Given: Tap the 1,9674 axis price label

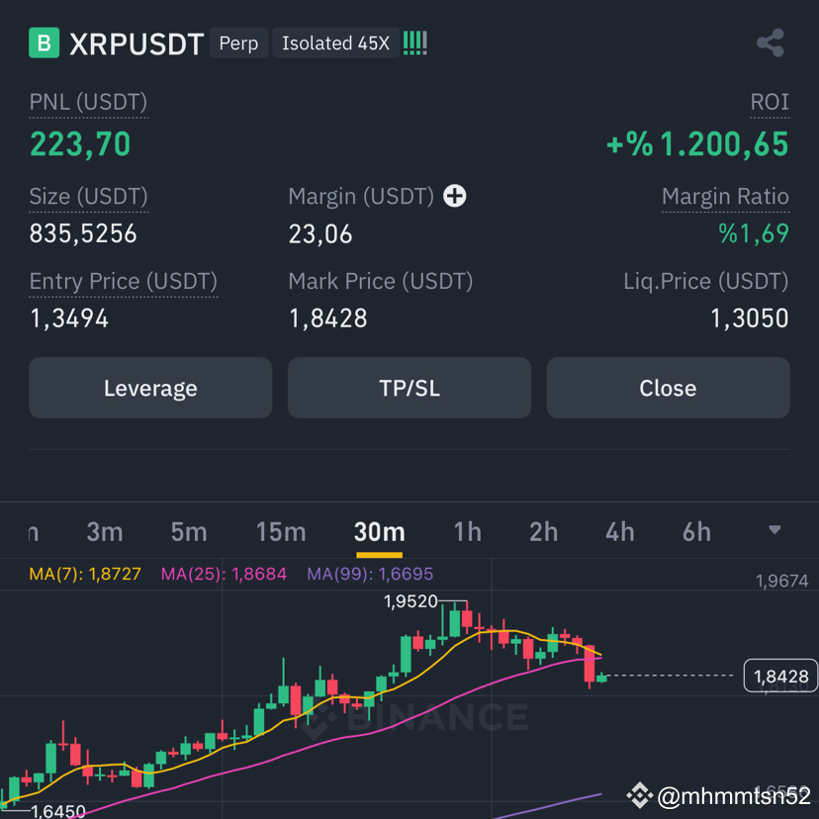Looking at the screenshot, I should (782, 581).
